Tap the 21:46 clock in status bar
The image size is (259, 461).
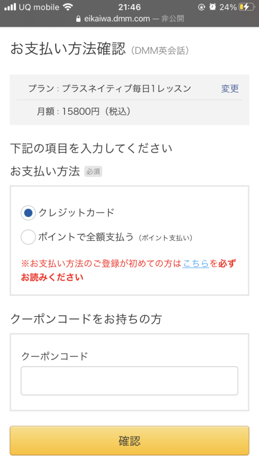(129, 7)
